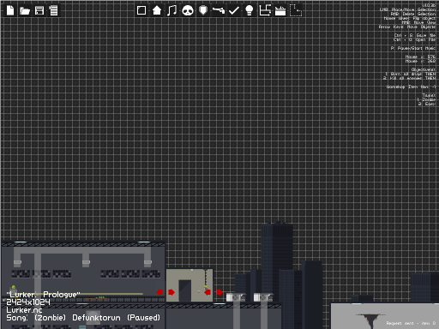This screenshot has height=329, width=439.
Task: Open the level properties list icon
Action: tap(53, 10)
